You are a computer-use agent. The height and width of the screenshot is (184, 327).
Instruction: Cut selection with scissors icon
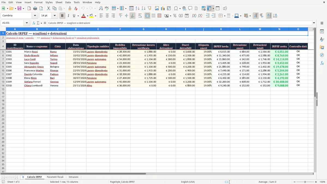[x=49, y=8]
